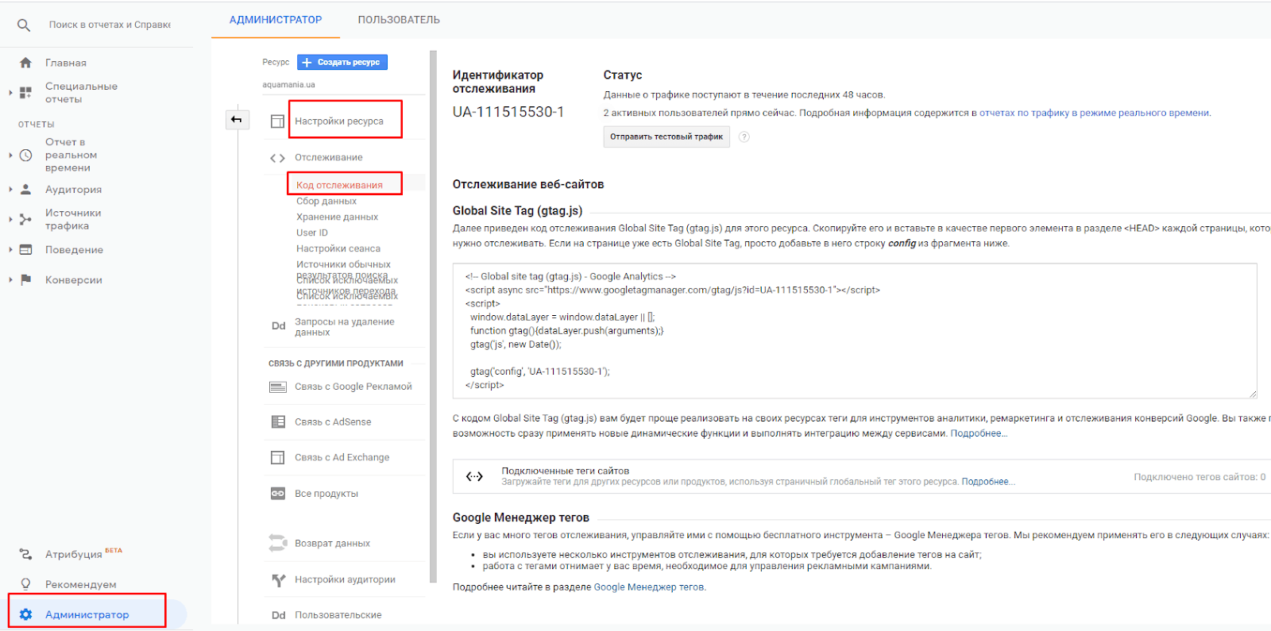The width and height of the screenshot is (1271, 631).
Task: Click the Dd icon beside Пользовательские
Action: click(x=278, y=615)
